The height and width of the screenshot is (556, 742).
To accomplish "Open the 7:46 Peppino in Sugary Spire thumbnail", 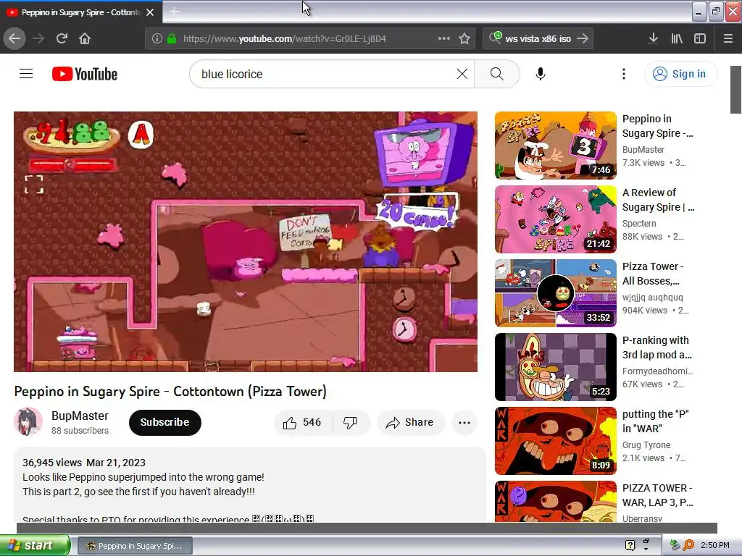I will [x=556, y=146].
